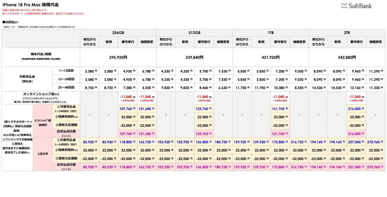The height and width of the screenshot is (197, 387).
Task: Click the 2TB total price '542,880円'
Action: pos(347,57)
